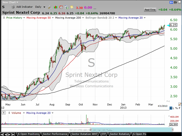Click the cyan price marker arrow at 6.25

click(168, 25)
